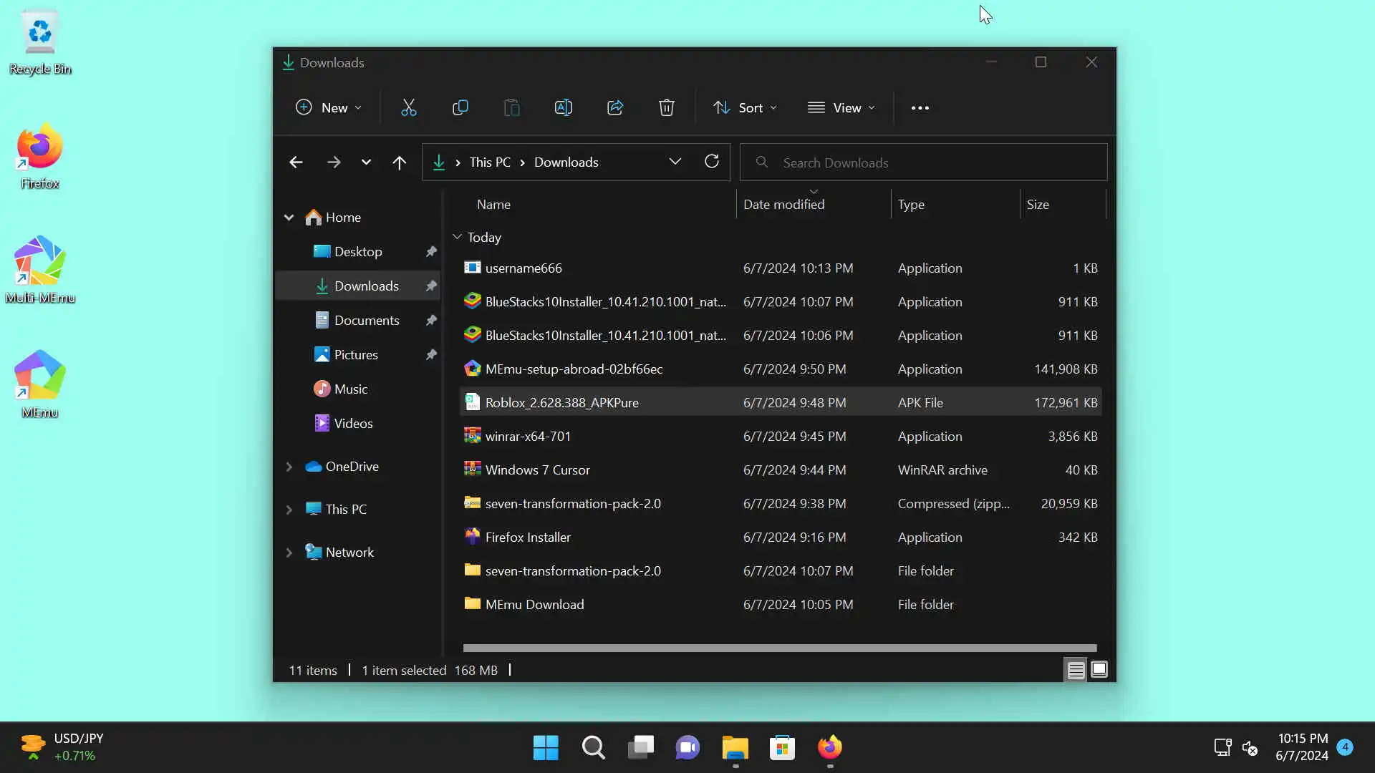Refresh the Downloads folder view

(x=711, y=162)
